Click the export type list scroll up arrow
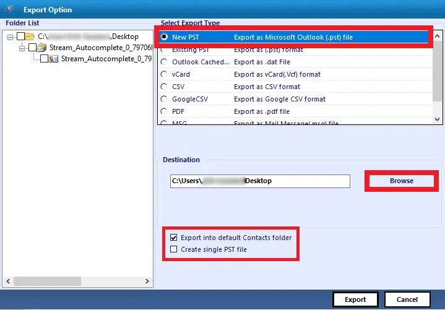 pyautogui.click(x=437, y=36)
